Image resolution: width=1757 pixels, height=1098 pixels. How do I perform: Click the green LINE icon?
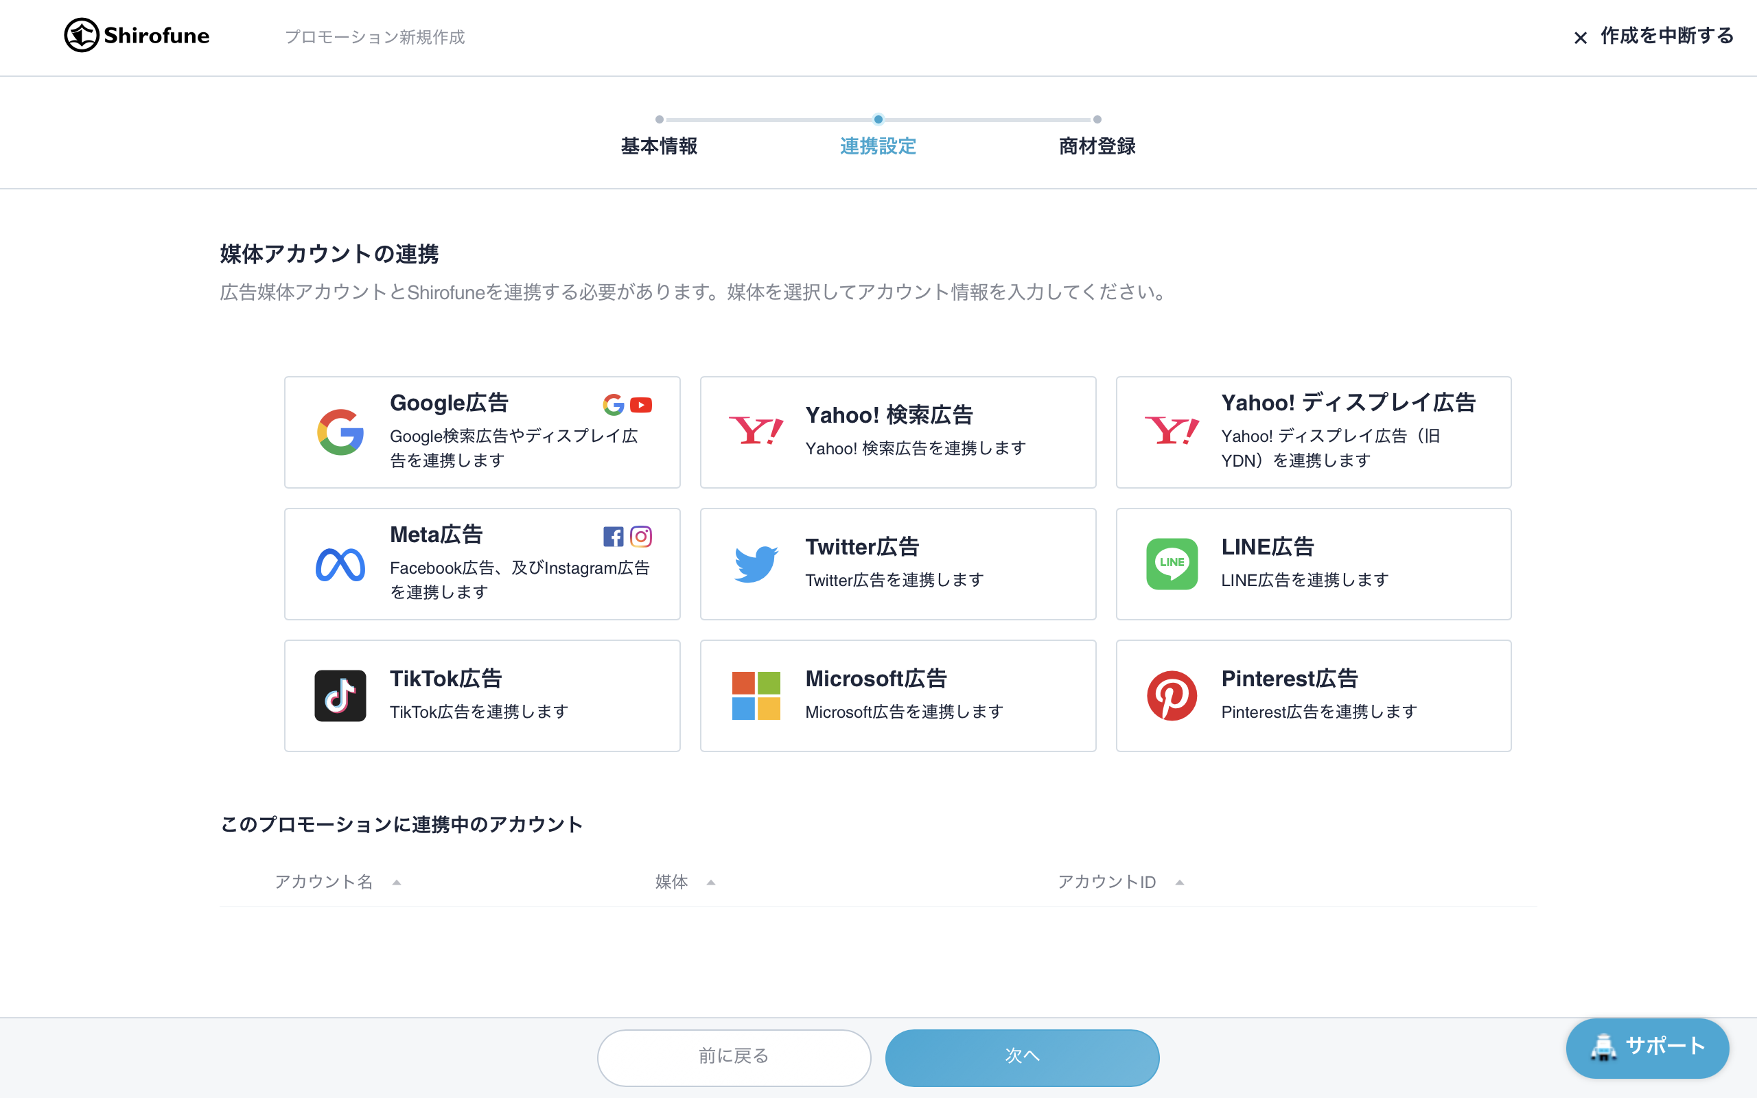pos(1172,564)
